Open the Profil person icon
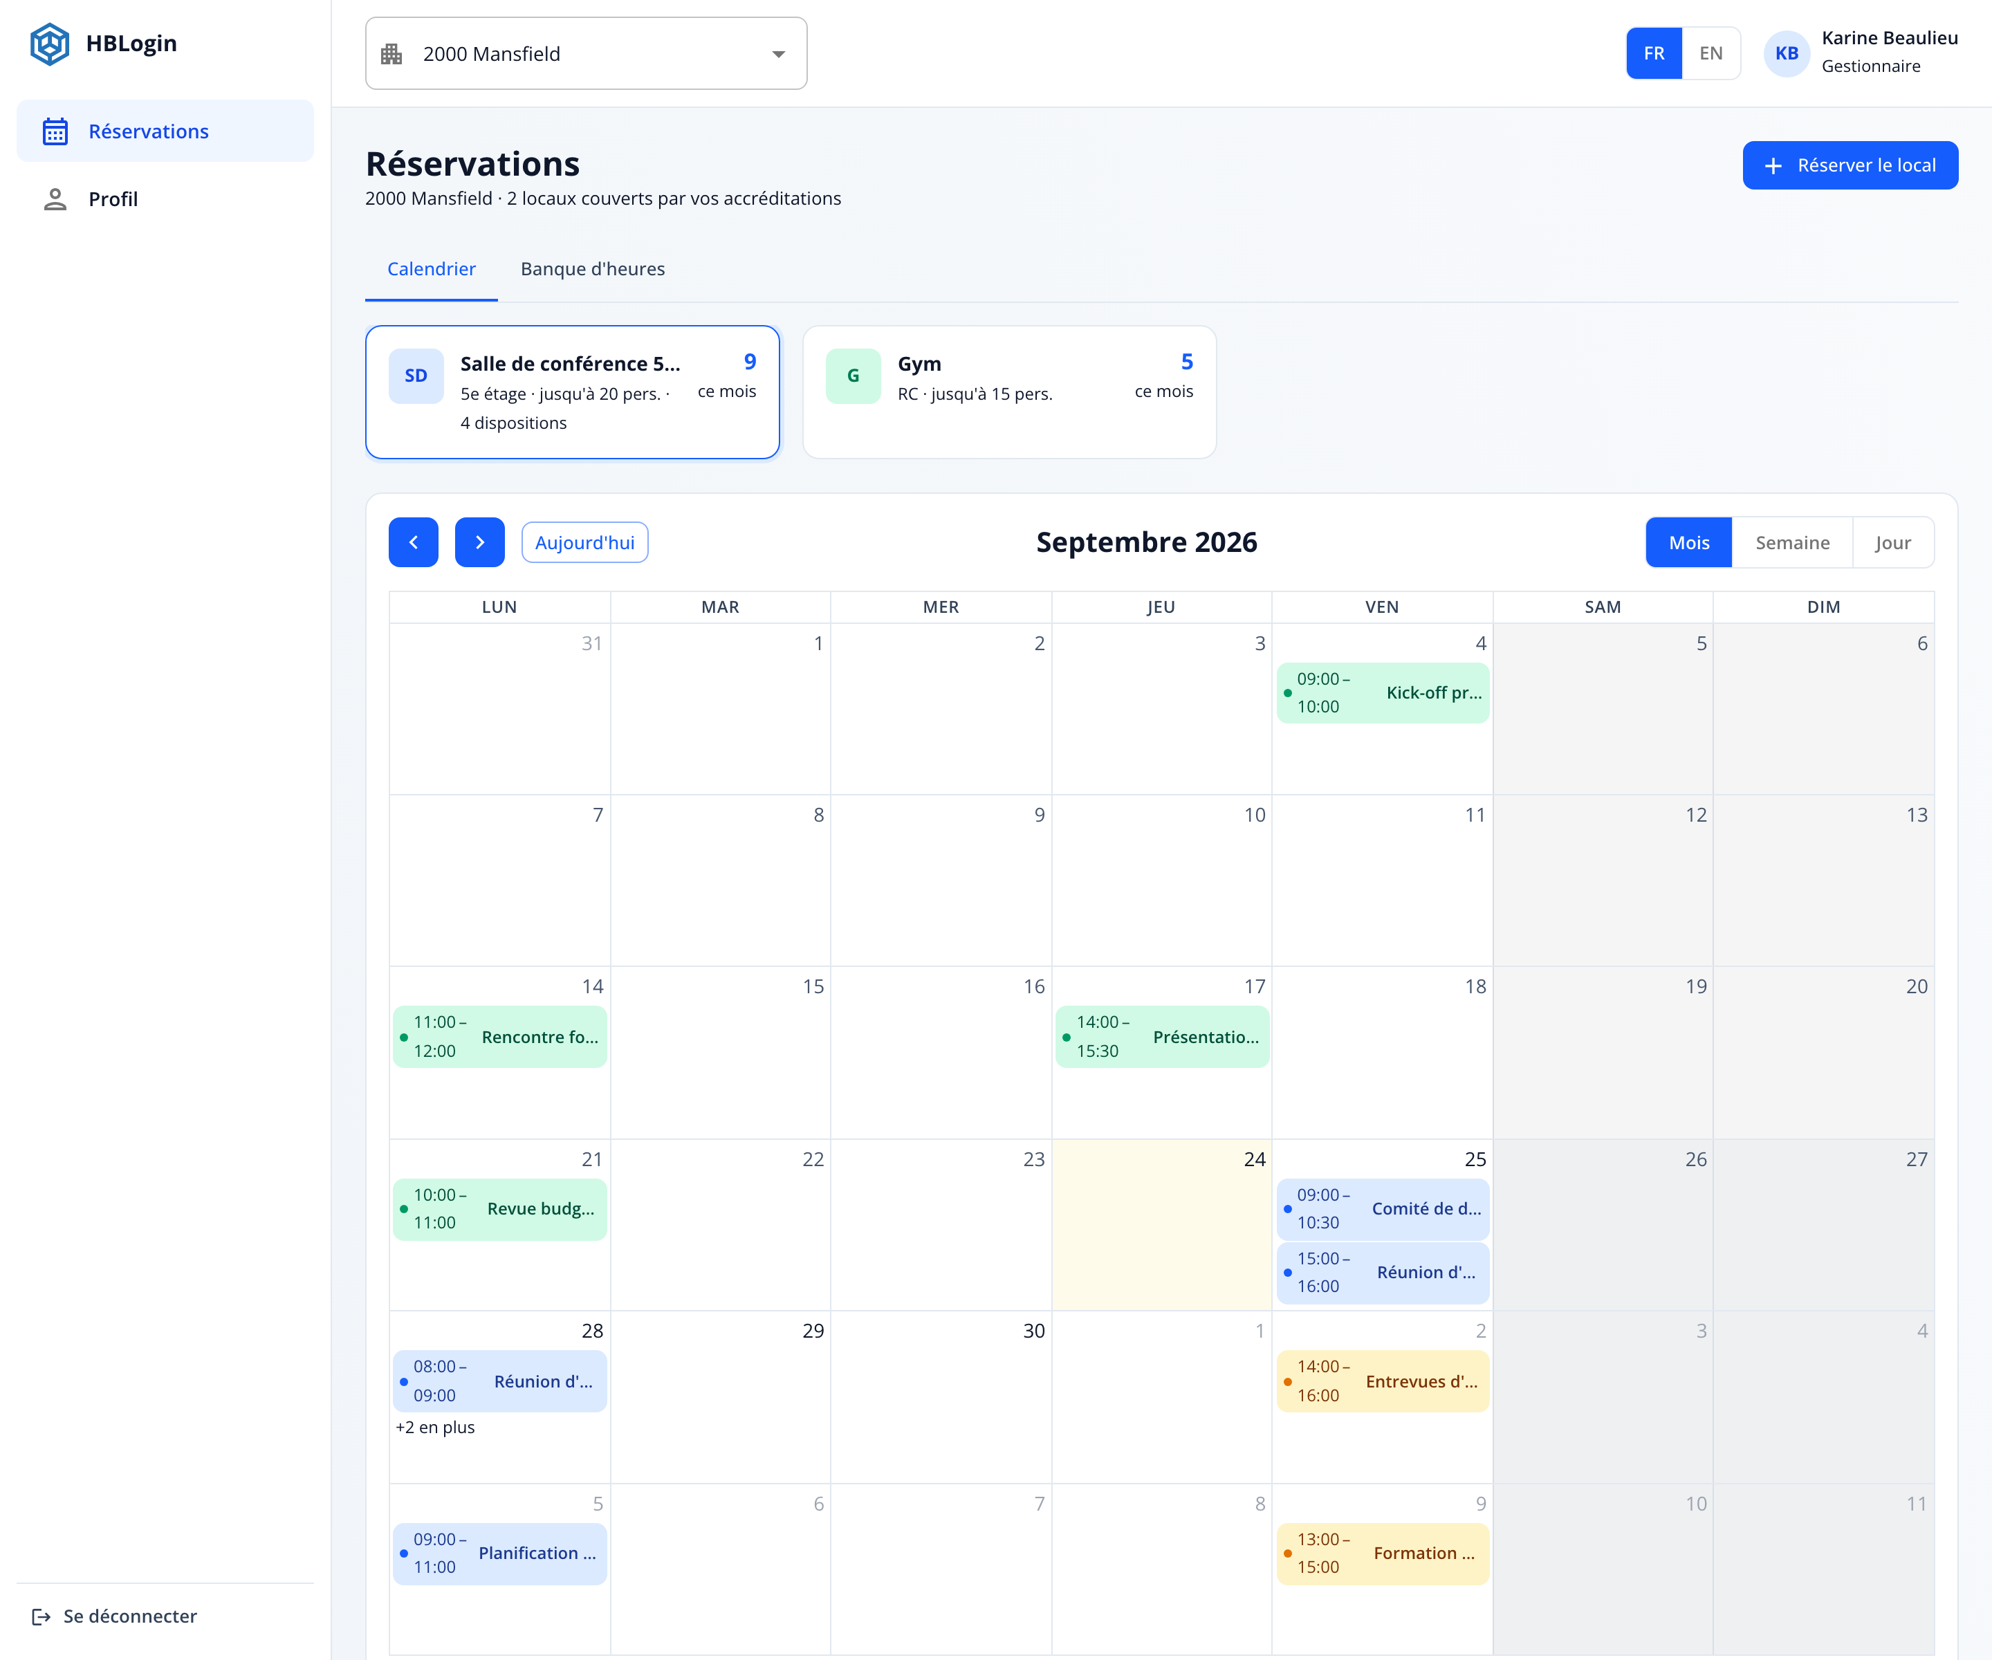 coord(55,199)
